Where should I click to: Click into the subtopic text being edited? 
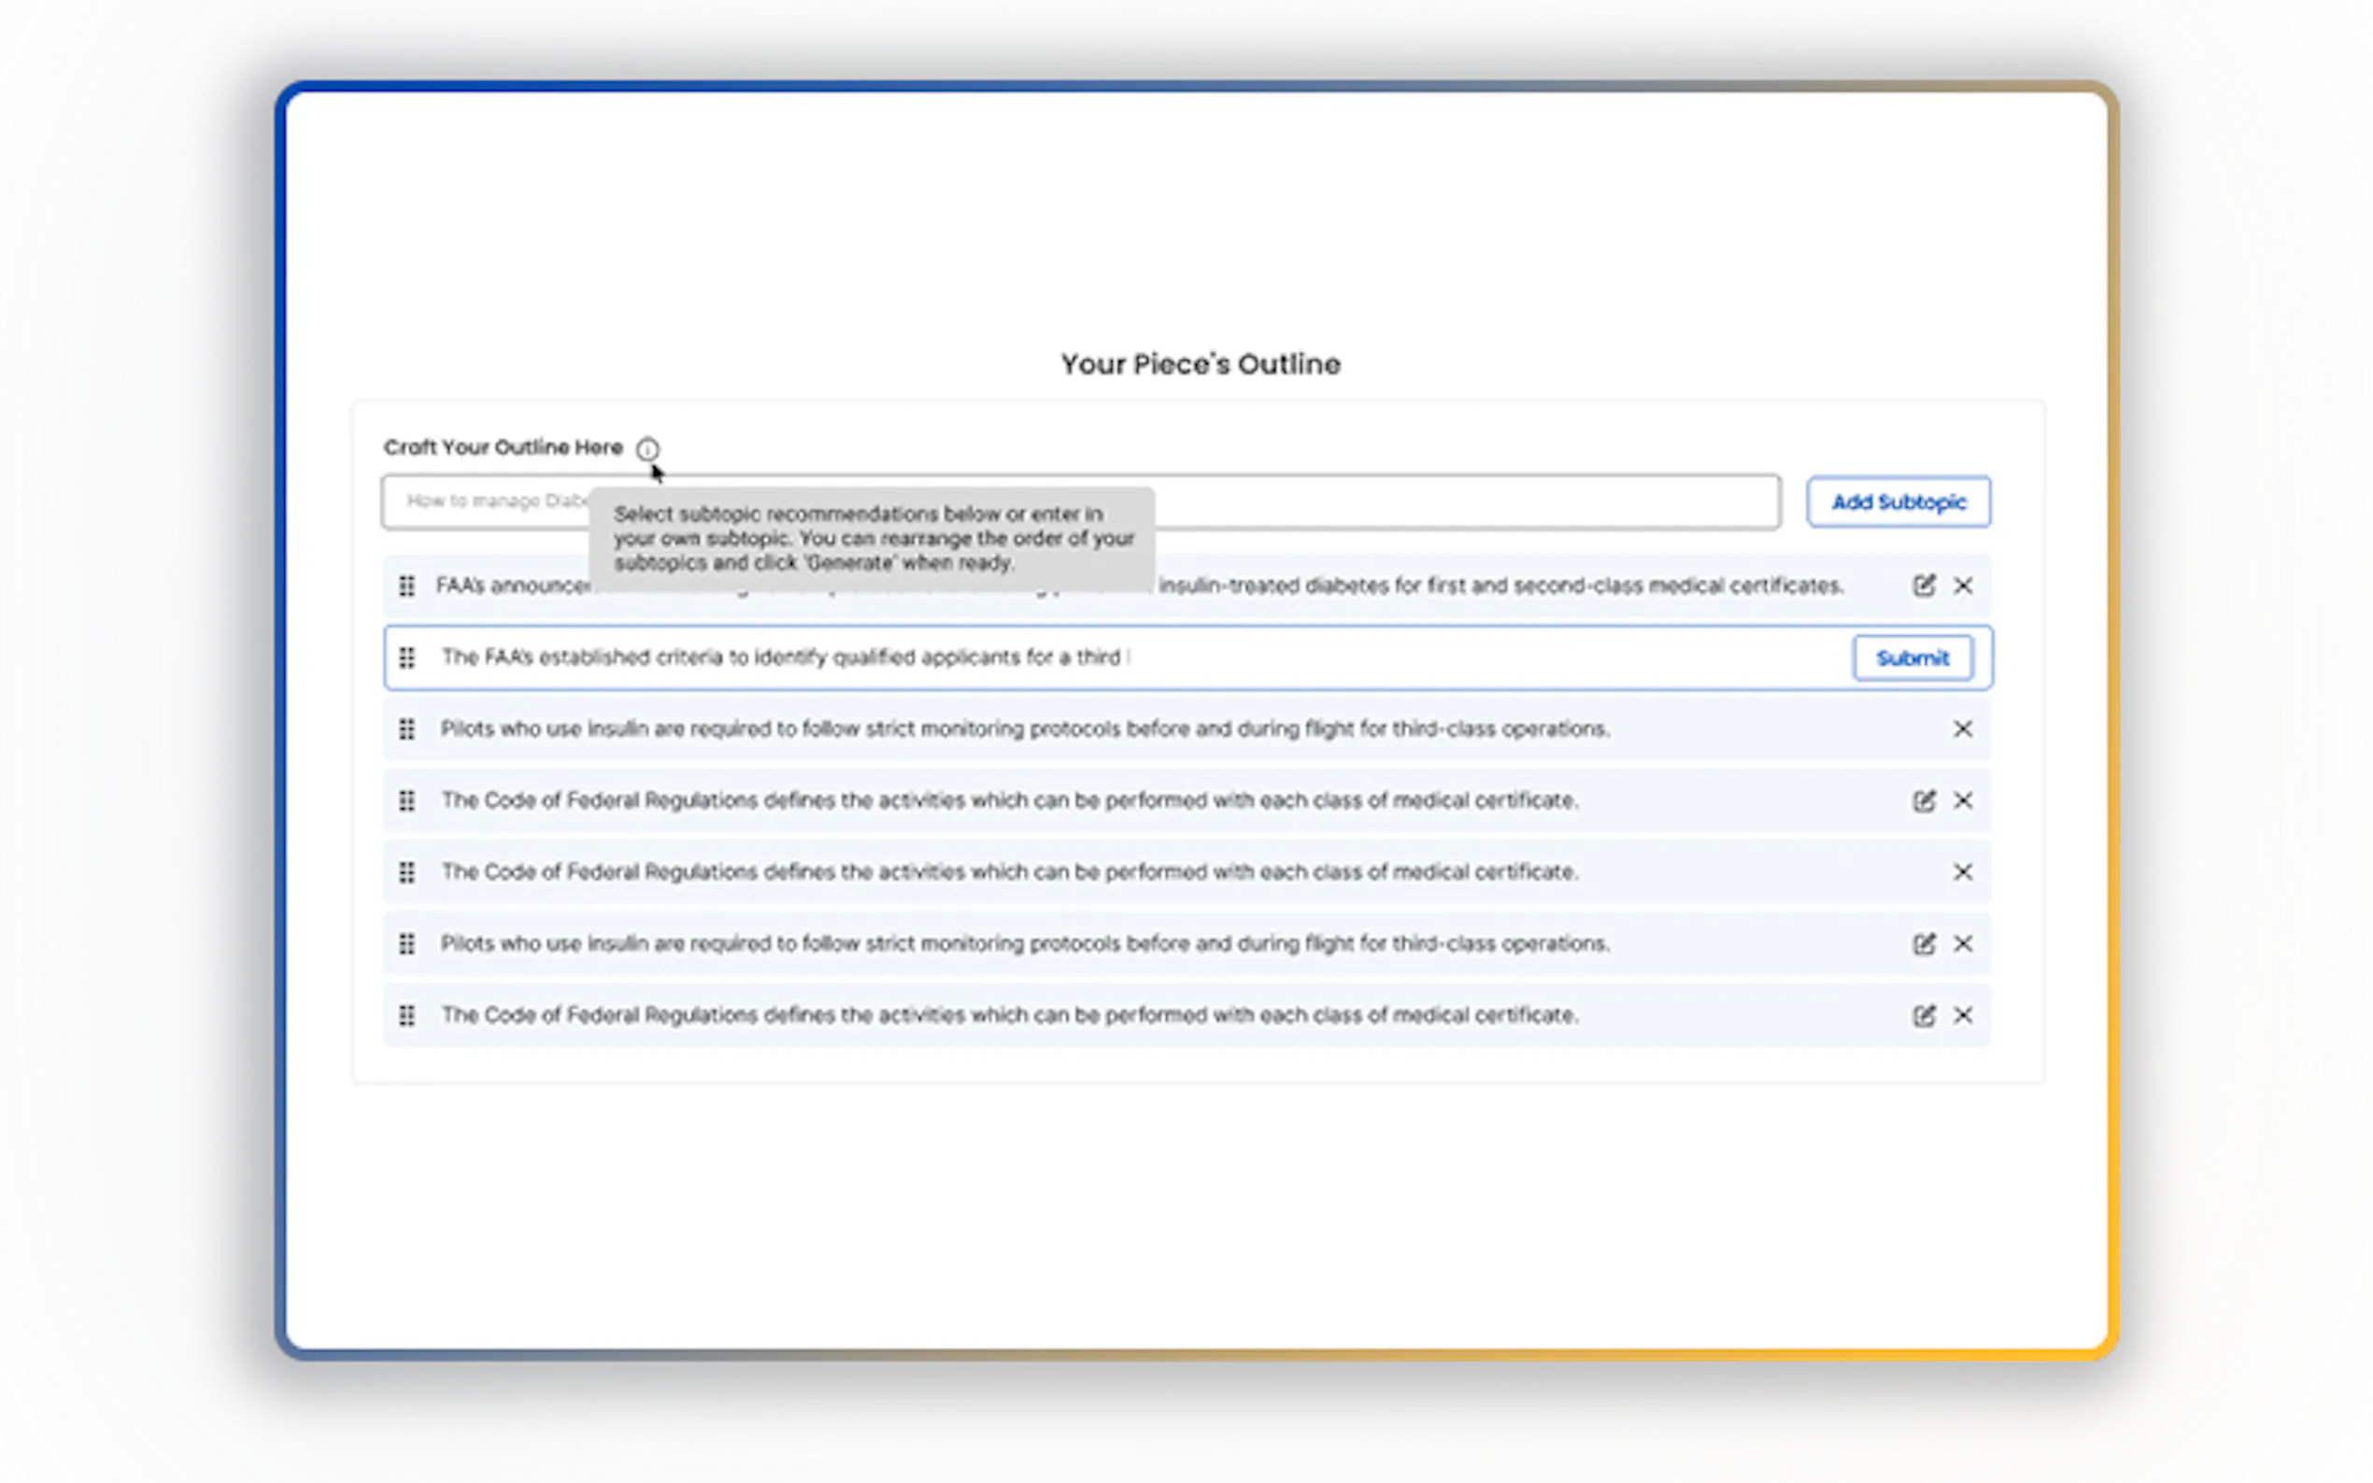click(x=1079, y=657)
